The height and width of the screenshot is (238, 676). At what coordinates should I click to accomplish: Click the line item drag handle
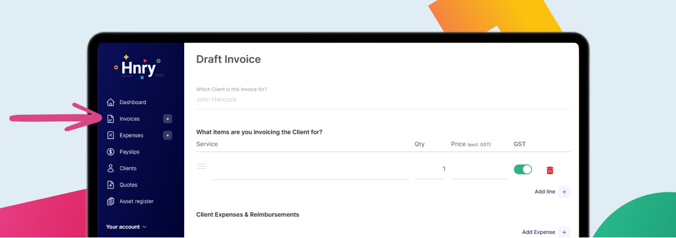coord(202,167)
